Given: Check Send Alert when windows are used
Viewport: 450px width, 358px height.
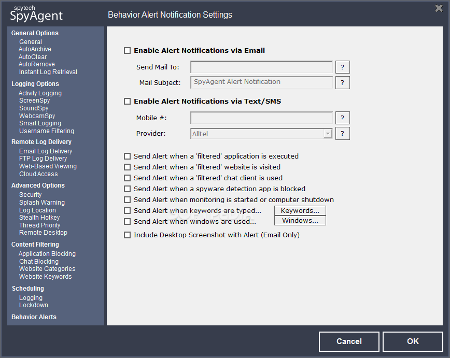Looking at the screenshot, I should point(127,222).
